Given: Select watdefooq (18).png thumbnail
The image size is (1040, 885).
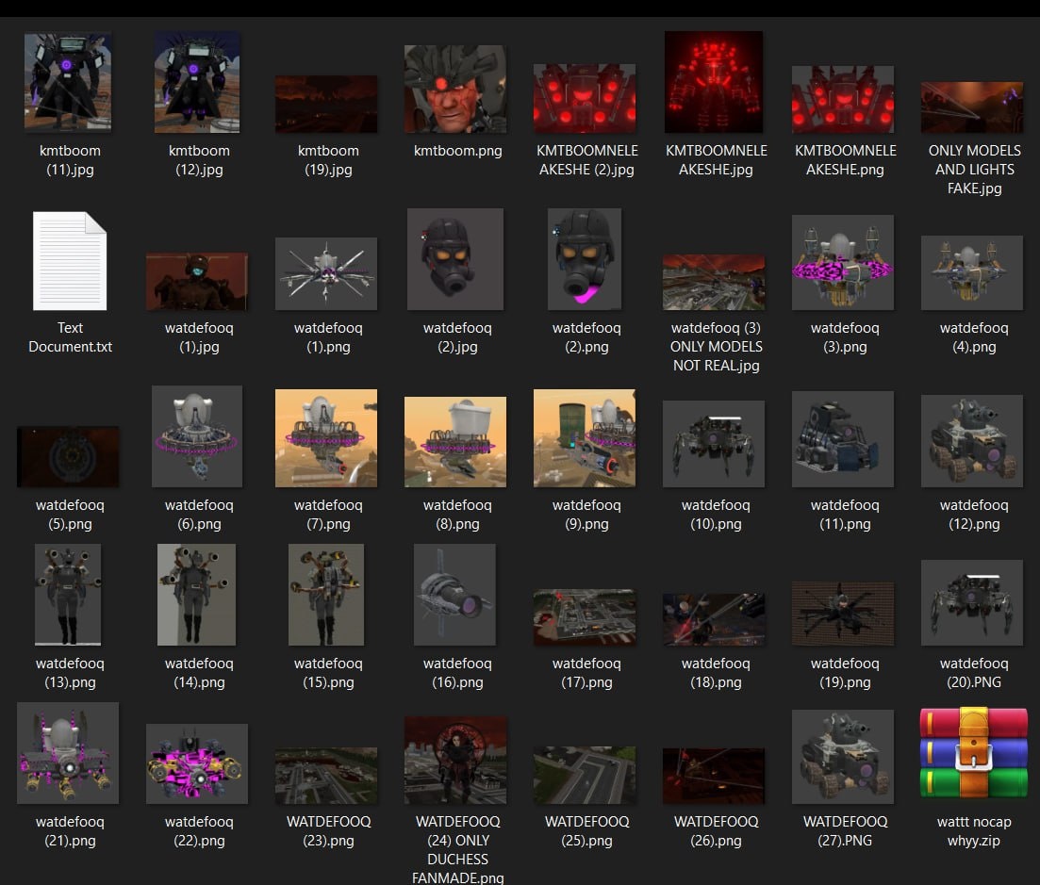Looking at the screenshot, I should (714, 620).
